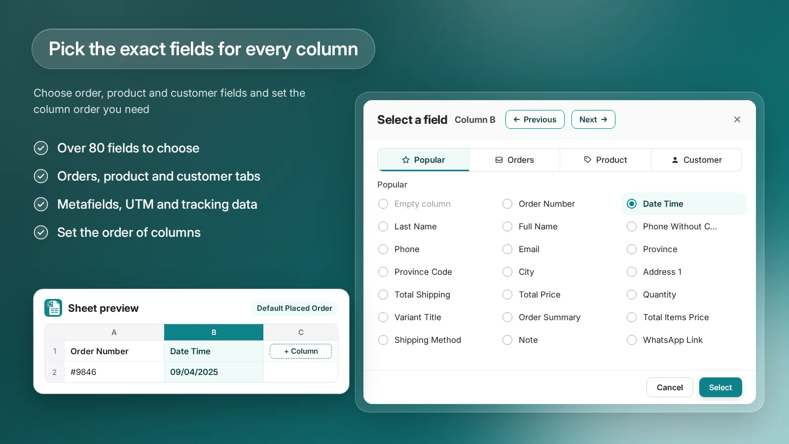Click checkmark icon beside Metafields, UTM and tracking
The height and width of the screenshot is (444, 789).
(41, 204)
